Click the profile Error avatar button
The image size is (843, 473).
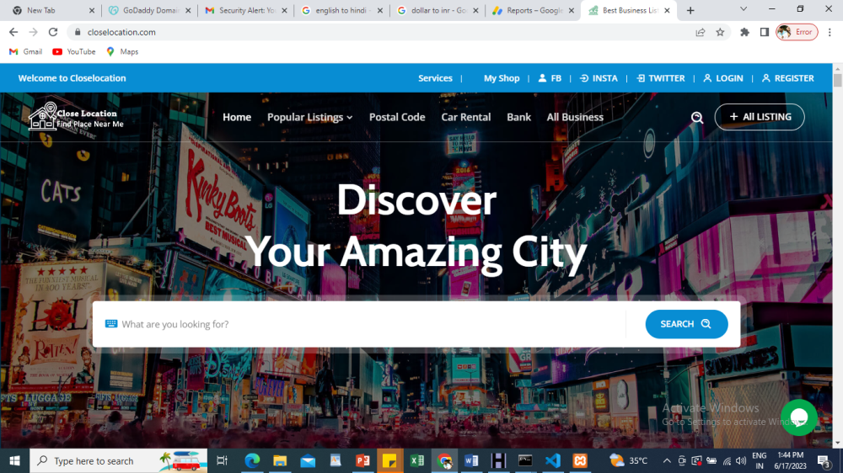coord(797,32)
